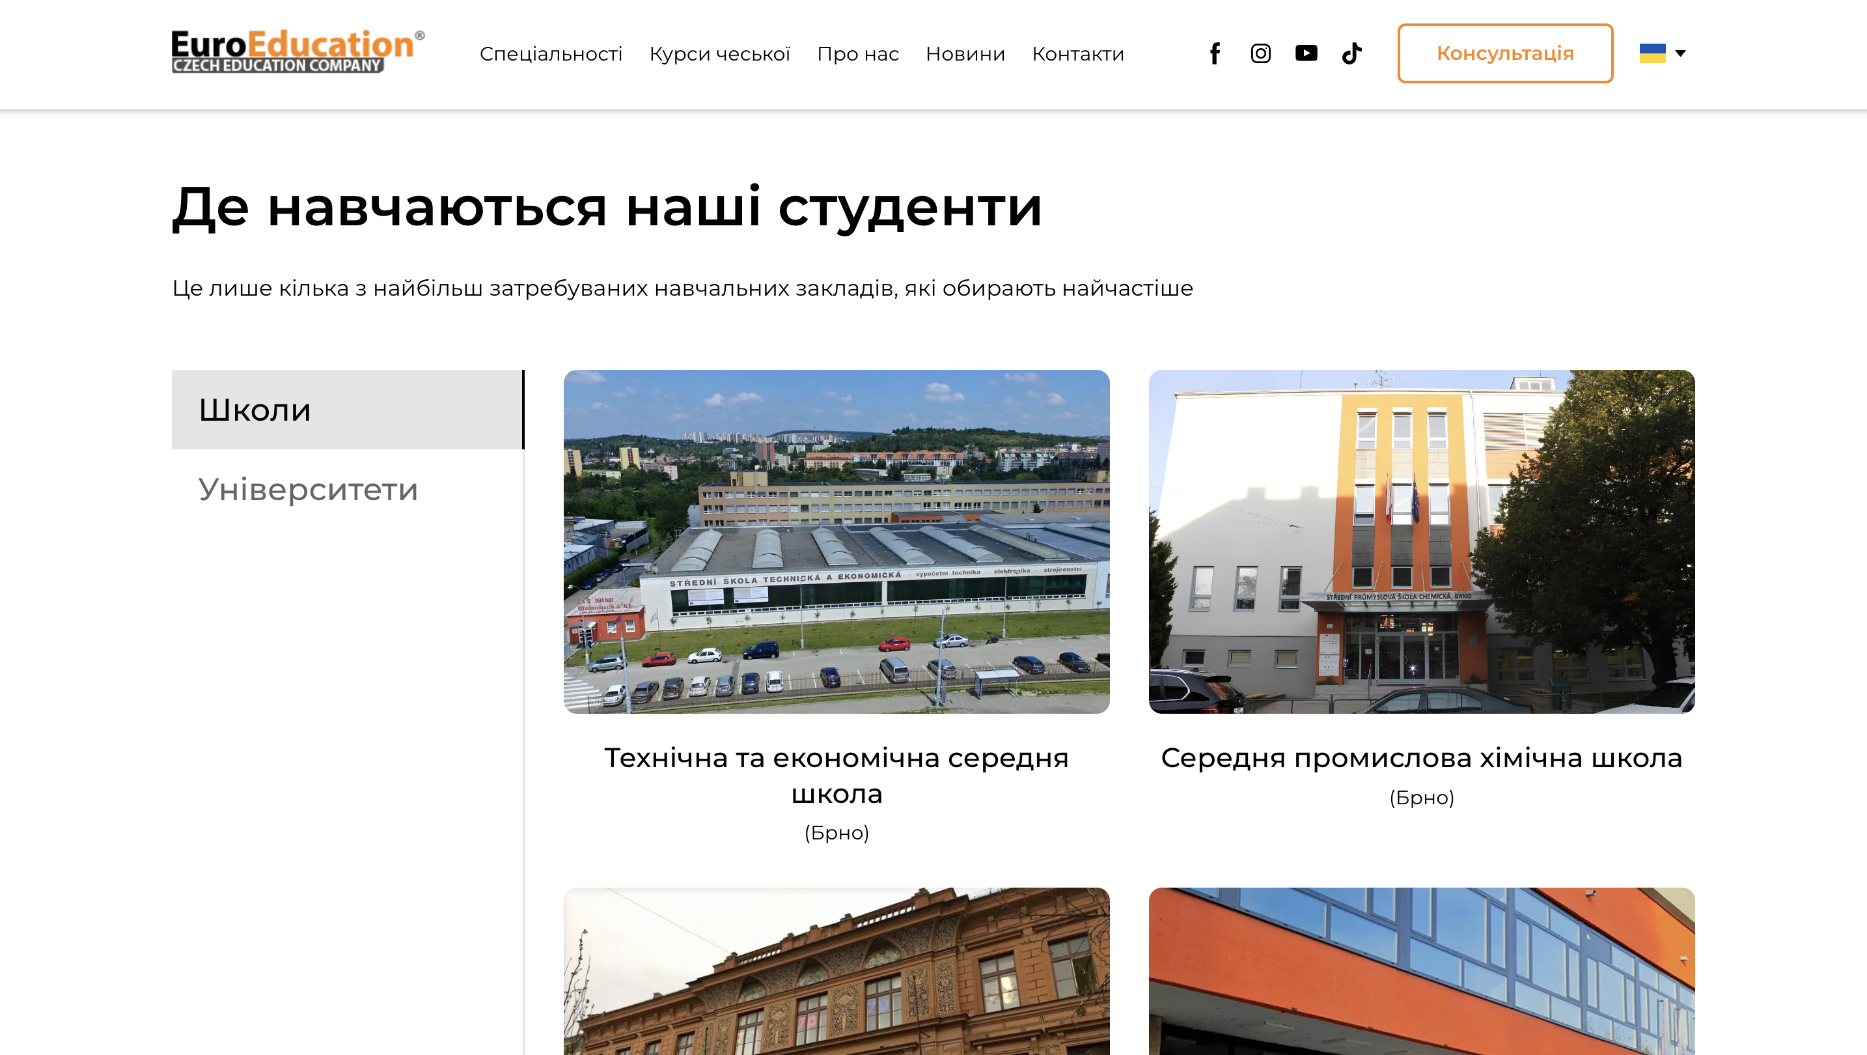Click the ornate brown brick building thumbnail
This screenshot has width=1867, height=1055.
click(x=837, y=972)
